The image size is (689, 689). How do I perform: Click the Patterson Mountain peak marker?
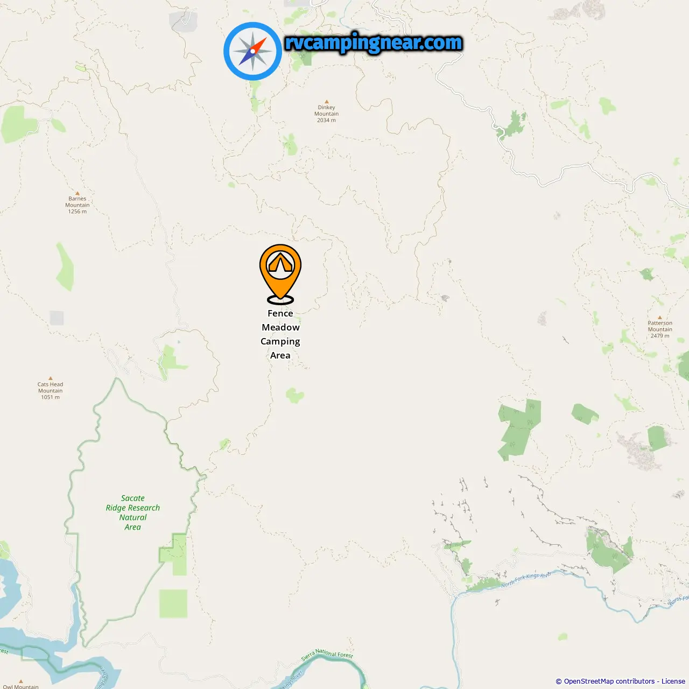pos(660,318)
